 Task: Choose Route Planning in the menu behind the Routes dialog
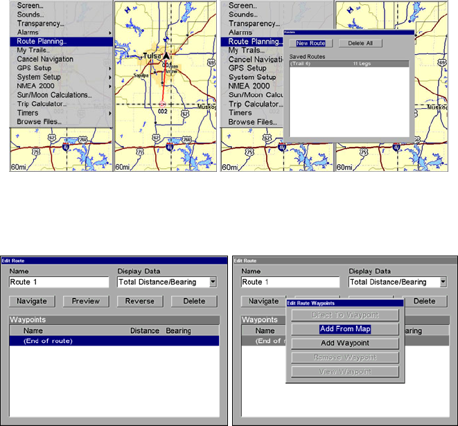[x=252, y=42]
